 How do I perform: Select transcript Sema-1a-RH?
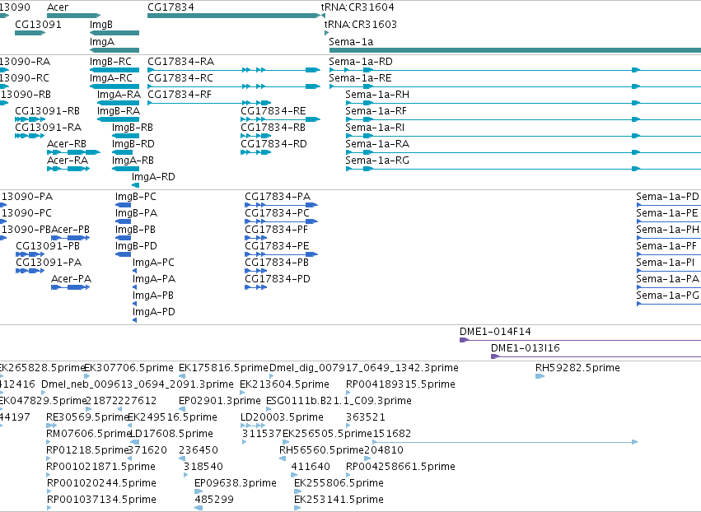523,103
